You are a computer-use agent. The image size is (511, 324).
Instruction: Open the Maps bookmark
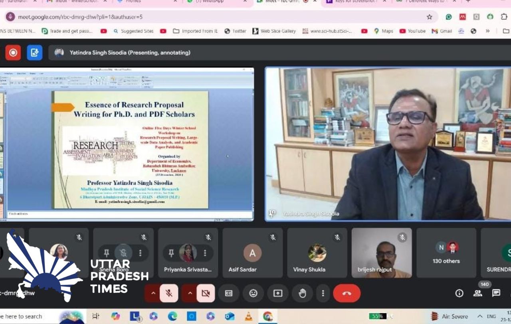tap(383, 31)
